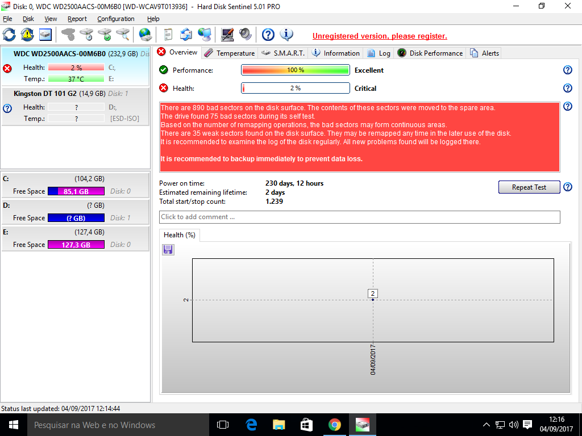The width and height of the screenshot is (582, 436).
Task: Select the WDC WD2500AACS-00M6B0 disk entry
Action: coord(76,66)
